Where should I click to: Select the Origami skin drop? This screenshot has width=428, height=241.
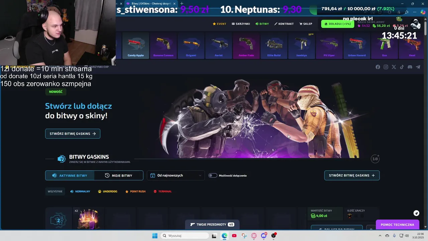coord(191,46)
